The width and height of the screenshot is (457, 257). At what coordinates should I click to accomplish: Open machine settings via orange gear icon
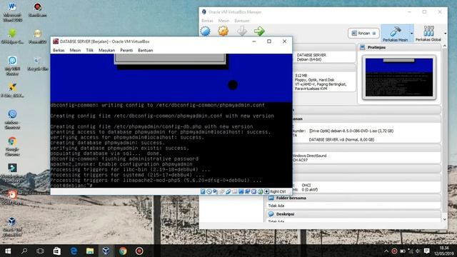pos(224,31)
